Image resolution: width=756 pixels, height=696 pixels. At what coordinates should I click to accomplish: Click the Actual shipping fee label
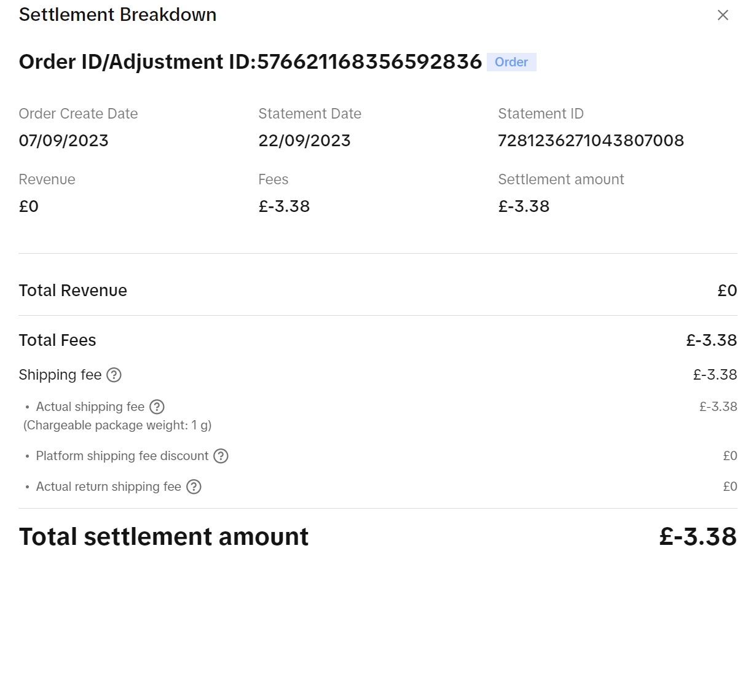(x=90, y=407)
